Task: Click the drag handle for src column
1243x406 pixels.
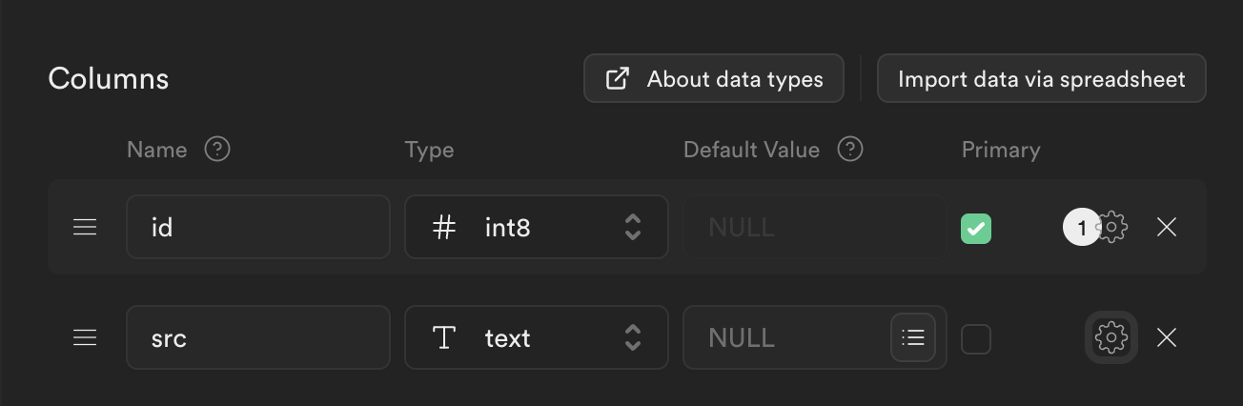Action: 85,337
